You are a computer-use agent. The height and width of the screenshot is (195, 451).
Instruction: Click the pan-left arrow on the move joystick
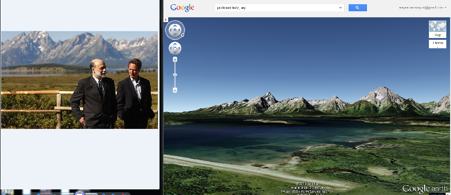point(171,48)
